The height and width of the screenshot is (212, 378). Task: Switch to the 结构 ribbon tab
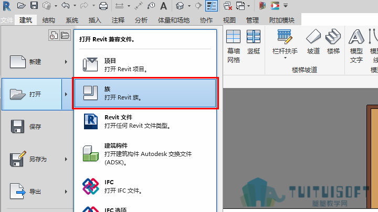tap(48, 20)
